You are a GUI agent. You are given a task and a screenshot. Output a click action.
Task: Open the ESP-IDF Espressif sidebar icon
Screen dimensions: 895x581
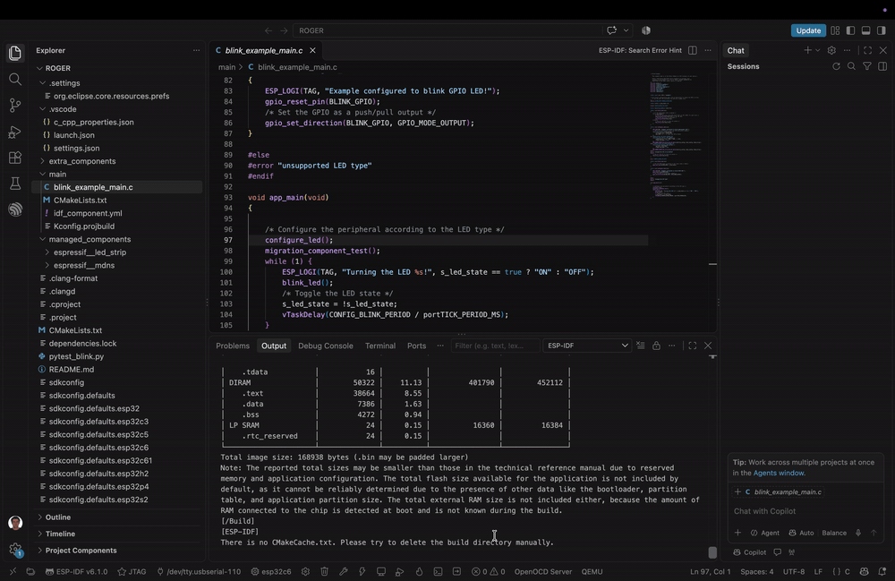[15, 209]
